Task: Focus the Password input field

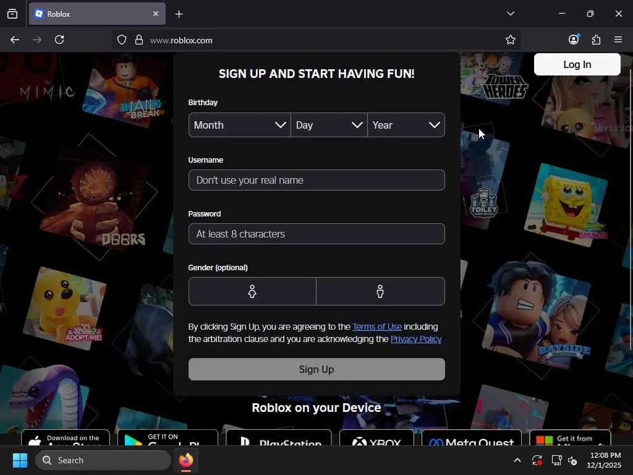Action: pyautogui.click(x=316, y=234)
